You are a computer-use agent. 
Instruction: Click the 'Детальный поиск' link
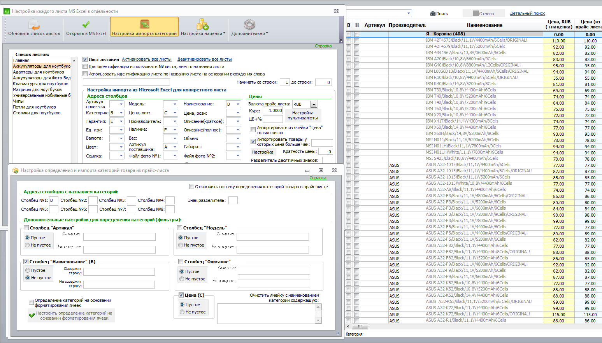[528, 13]
